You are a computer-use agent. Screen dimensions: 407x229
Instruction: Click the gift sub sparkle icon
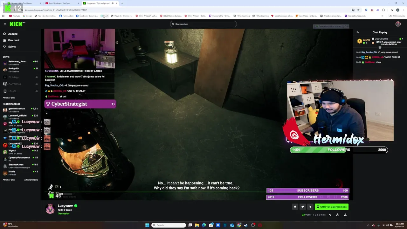point(310,207)
